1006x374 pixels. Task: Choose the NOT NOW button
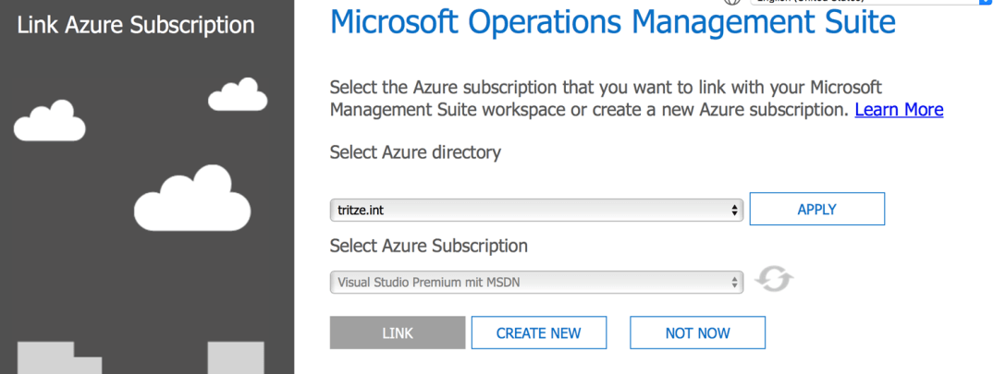697,333
